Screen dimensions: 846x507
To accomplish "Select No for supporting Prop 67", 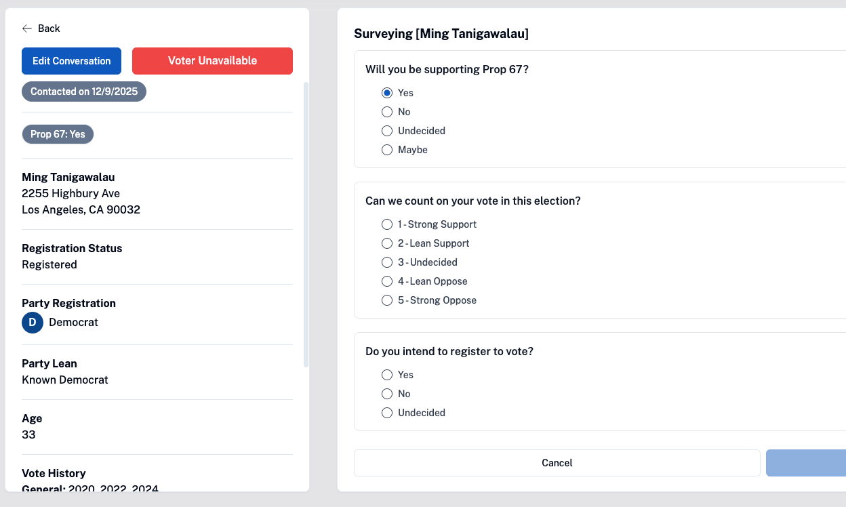I will 387,112.
